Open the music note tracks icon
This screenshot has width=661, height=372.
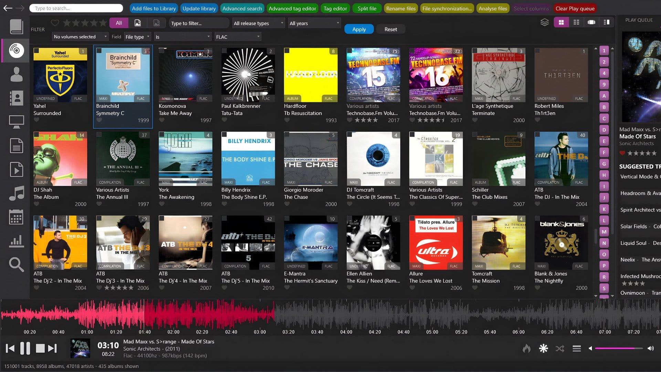click(x=16, y=193)
